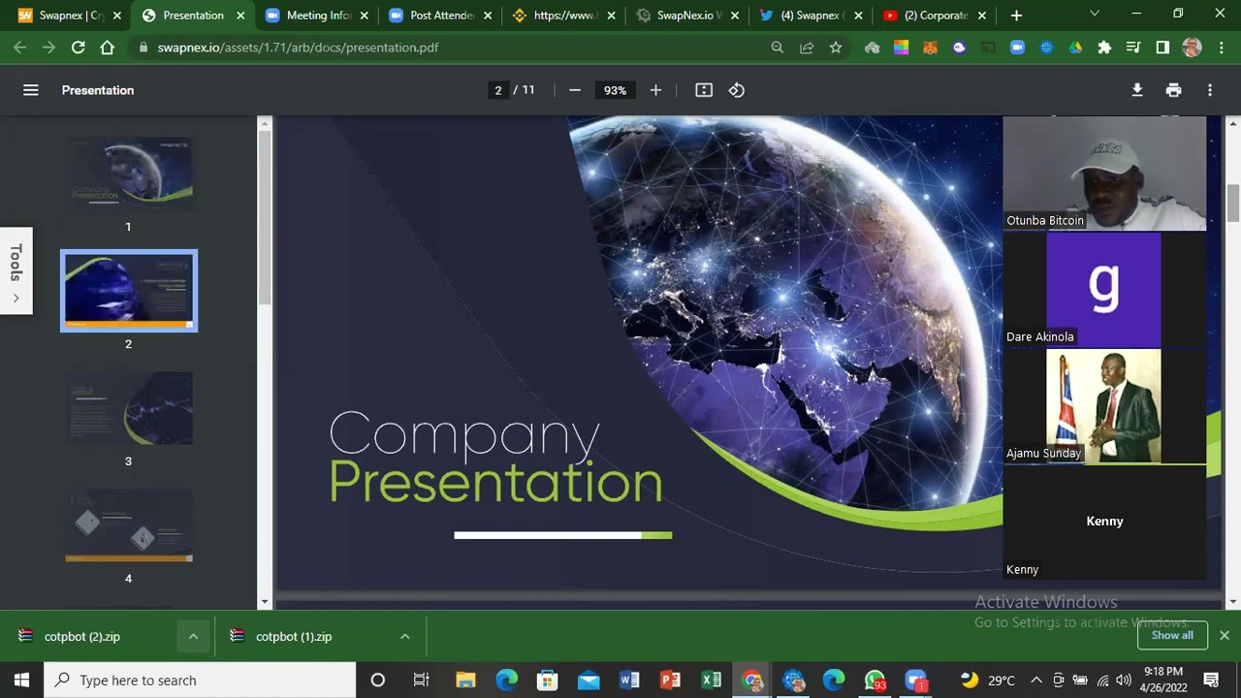Open Chrome three-dot menu
The image size is (1241, 698).
pos(1220,48)
